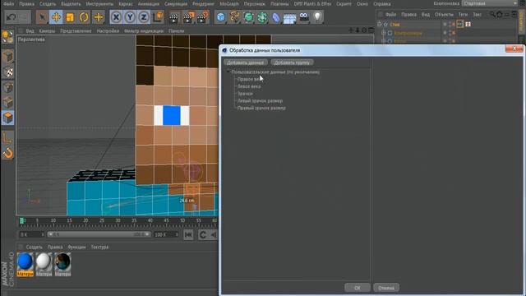Switch the world/object coordinate system icon
Viewport: 526px width, 296px height.
click(158, 17)
